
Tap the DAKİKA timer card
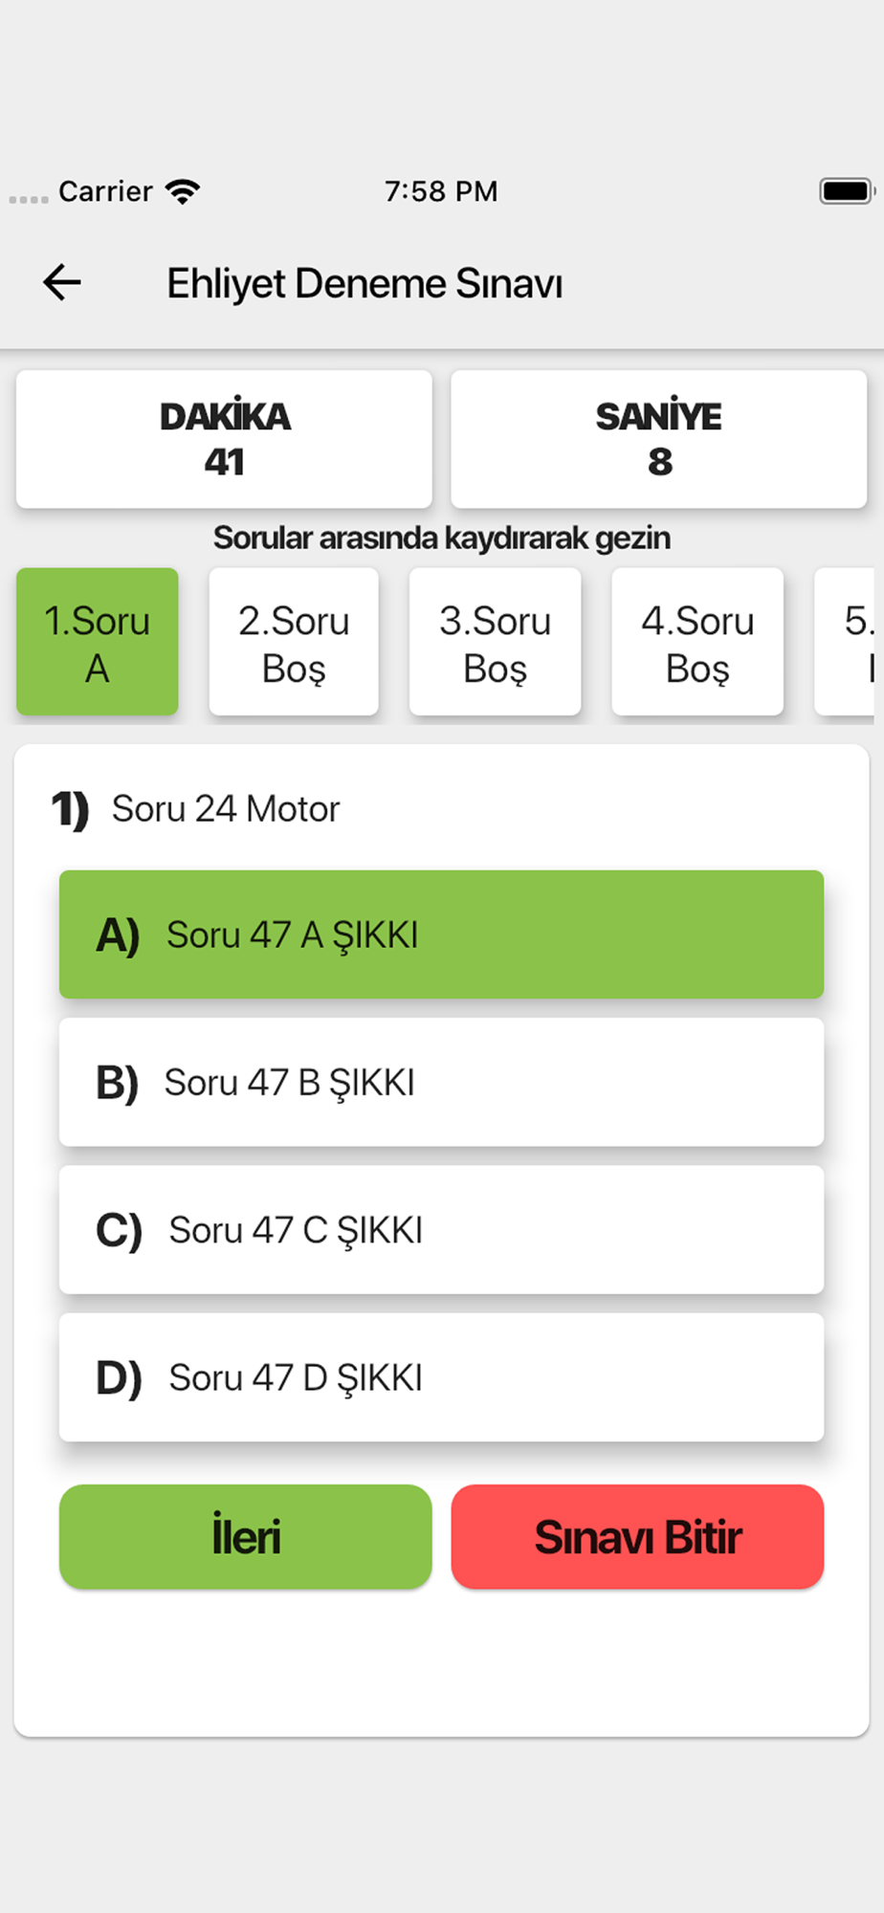coord(224,439)
